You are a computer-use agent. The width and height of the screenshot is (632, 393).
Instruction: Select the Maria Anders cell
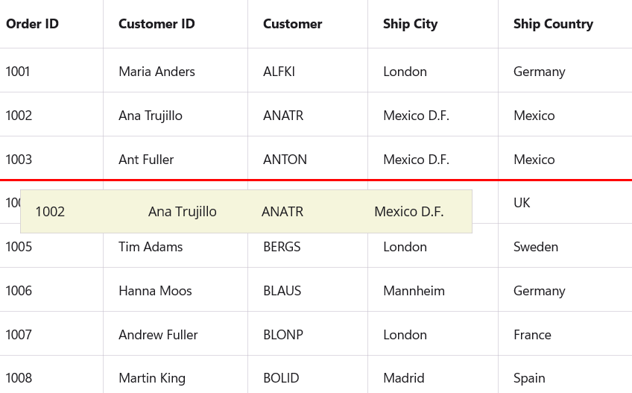pos(157,72)
